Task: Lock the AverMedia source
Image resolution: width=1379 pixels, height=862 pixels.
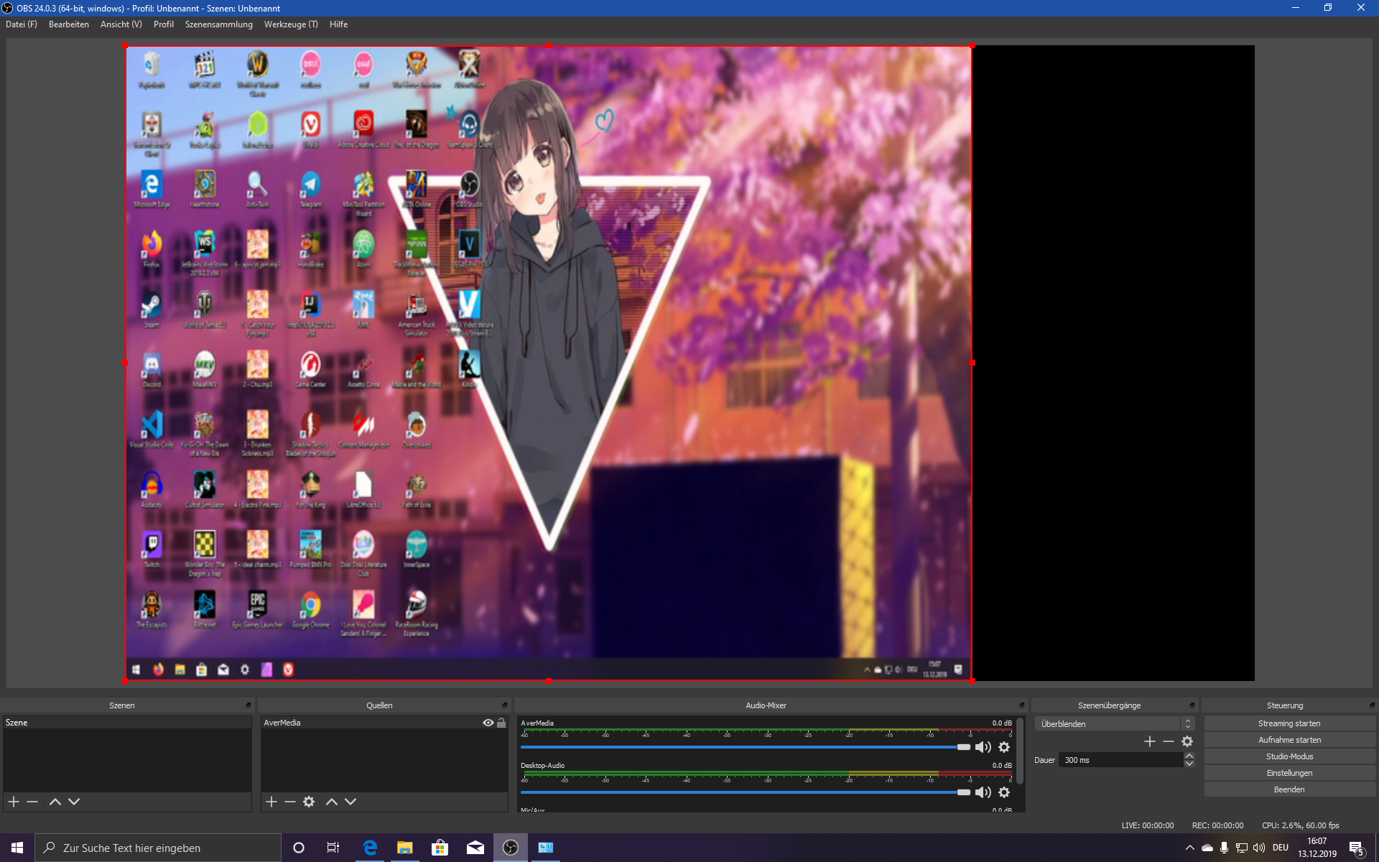Action: point(501,723)
